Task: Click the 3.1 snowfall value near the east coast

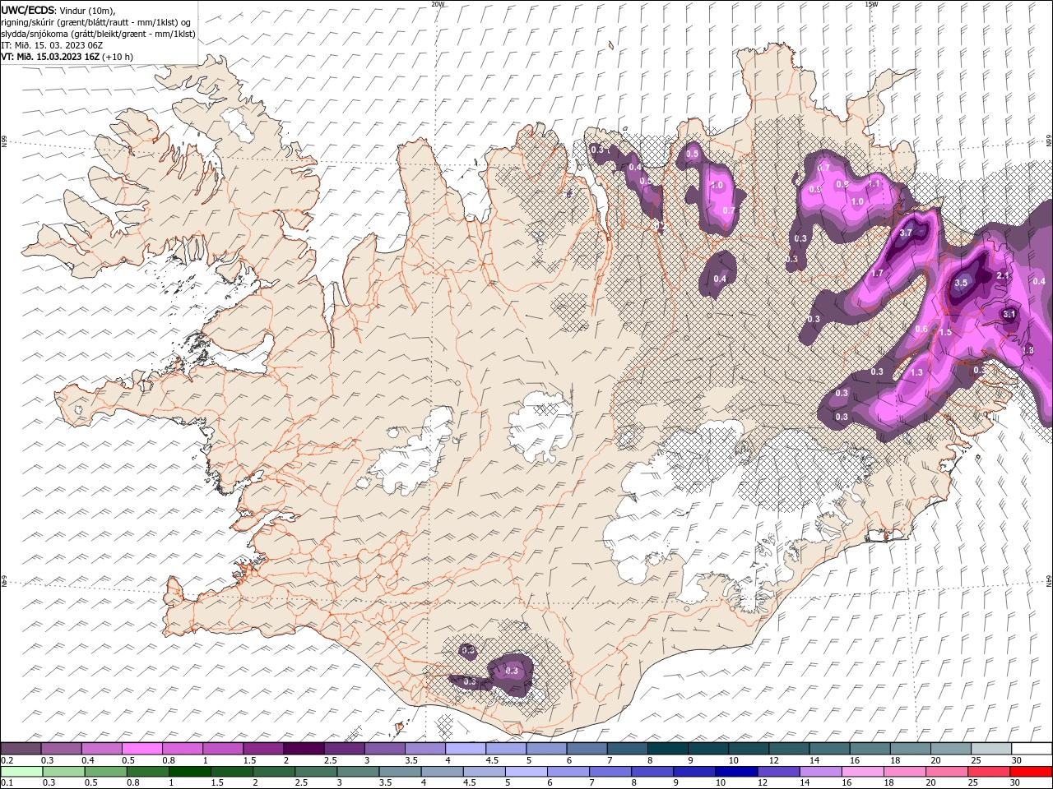Action: tap(1010, 314)
